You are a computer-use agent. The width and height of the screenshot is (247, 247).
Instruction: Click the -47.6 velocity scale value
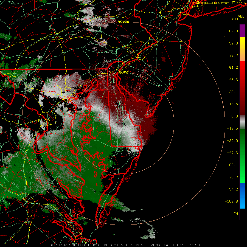tap(232, 153)
